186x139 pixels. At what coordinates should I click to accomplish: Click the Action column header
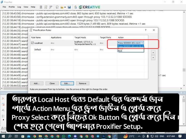click(130, 38)
